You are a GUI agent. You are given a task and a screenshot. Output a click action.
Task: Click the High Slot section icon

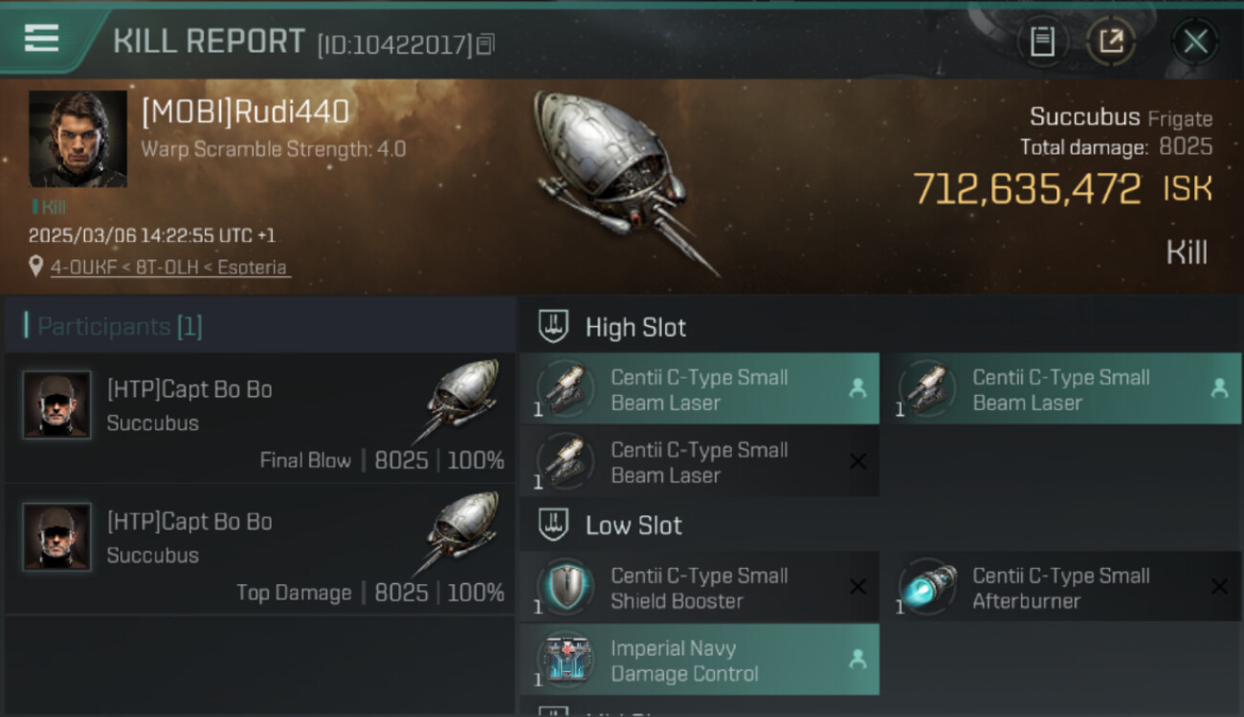tap(552, 327)
